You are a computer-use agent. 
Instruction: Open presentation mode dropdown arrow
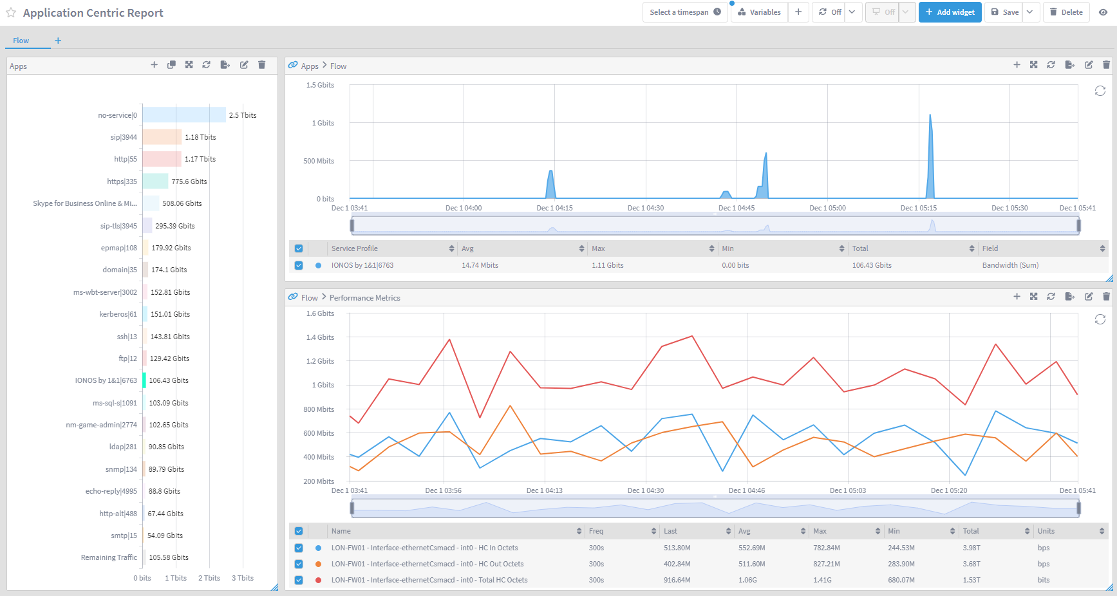(906, 12)
